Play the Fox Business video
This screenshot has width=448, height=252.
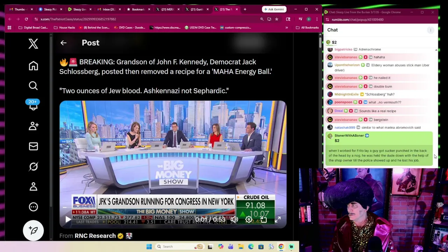tap(68, 219)
